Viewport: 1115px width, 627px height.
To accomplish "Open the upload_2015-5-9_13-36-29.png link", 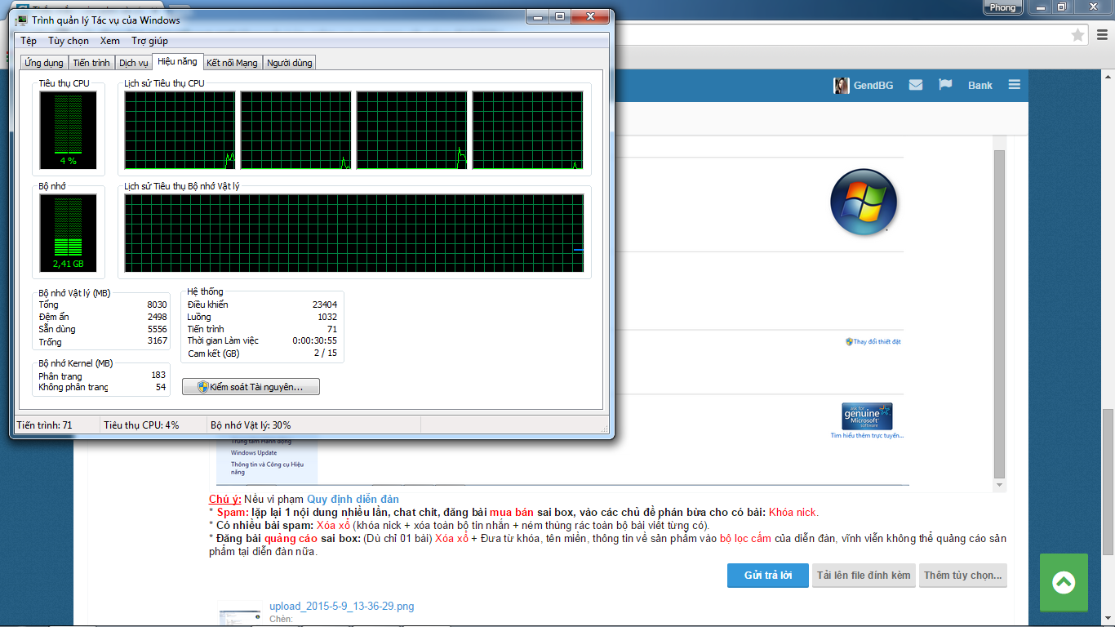I will tap(341, 607).
